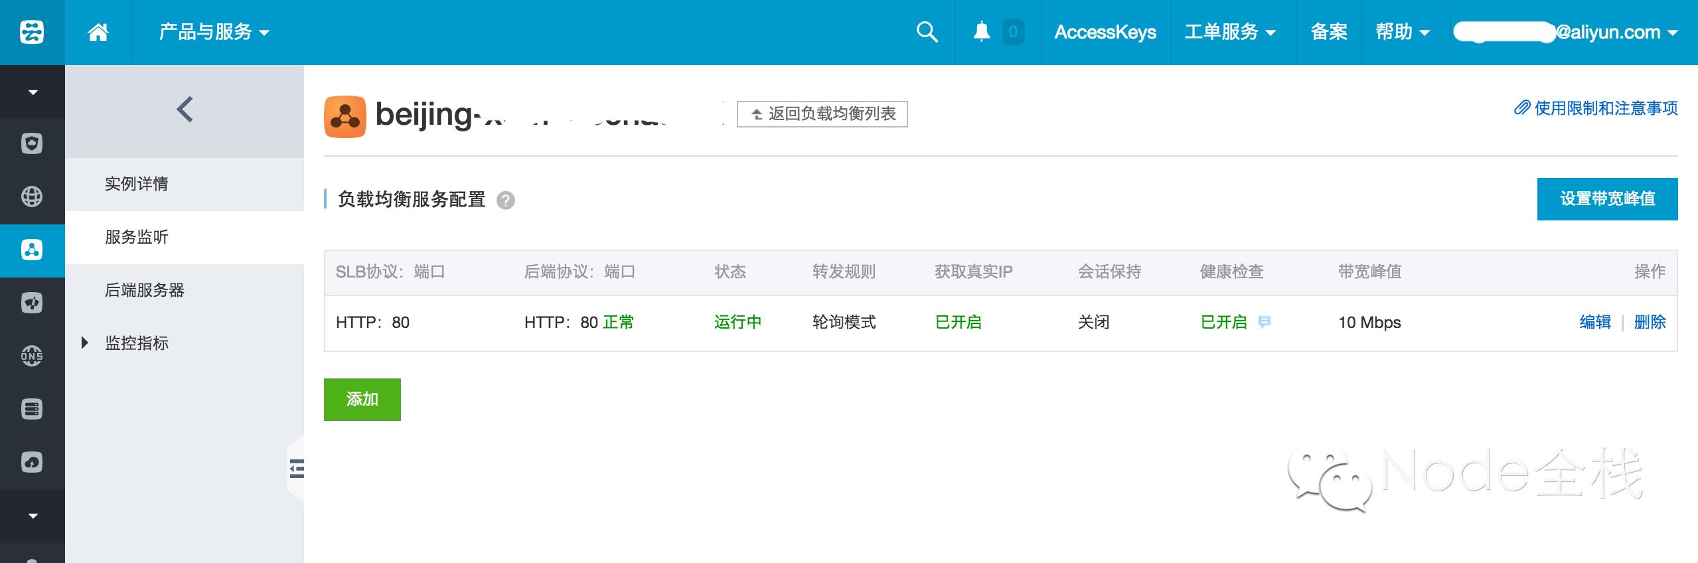Open AccessKeys in top bar
Screen dimensions: 1698x563
coord(1105,32)
